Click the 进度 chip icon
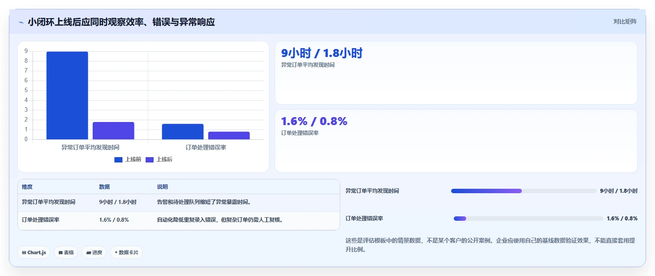This screenshot has width=655, height=276. click(89, 252)
